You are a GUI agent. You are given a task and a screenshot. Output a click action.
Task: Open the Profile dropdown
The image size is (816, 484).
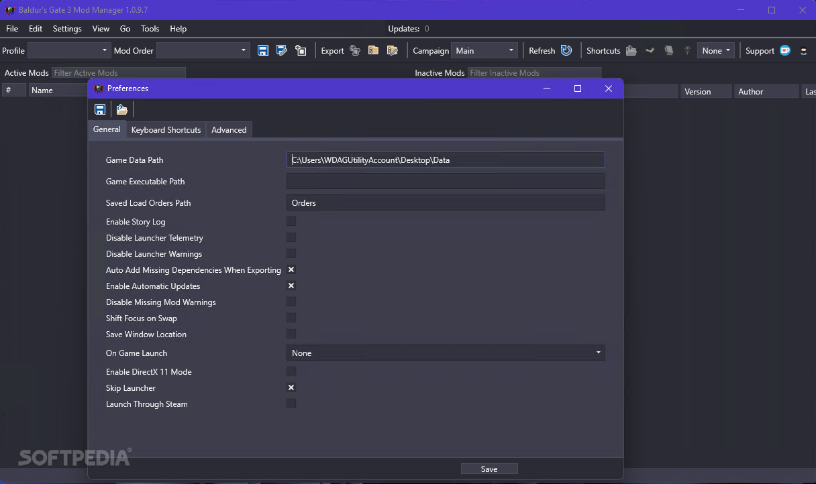point(68,50)
